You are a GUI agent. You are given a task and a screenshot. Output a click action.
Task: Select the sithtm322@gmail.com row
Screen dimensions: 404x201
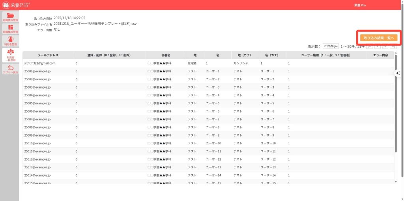[x=40, y=63]
